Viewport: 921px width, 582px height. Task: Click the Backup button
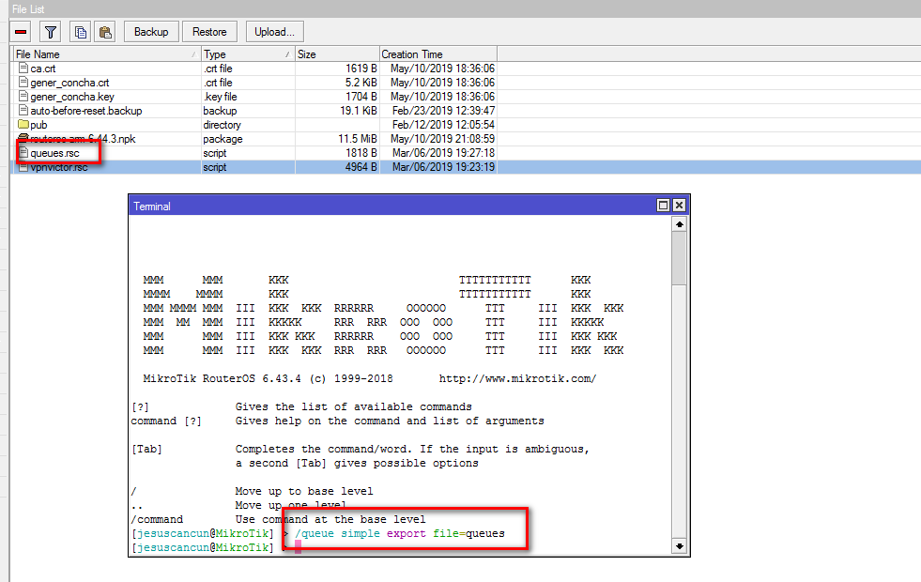tap(151, 32)
